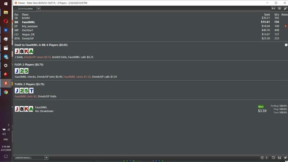Image resolution: width=288 pixels, height=162 pixels.
Task: Click the $3.59 won amount
Action: pyautogui.click(x=262, y=111)
